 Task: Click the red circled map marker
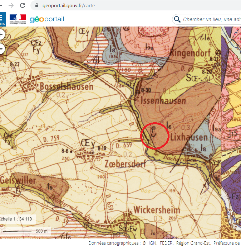coord(155,136)
